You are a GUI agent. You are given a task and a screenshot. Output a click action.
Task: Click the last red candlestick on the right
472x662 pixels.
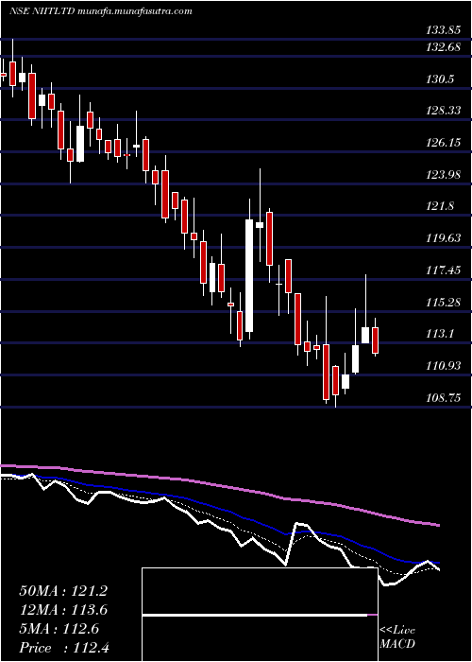(x=375, y=340)
